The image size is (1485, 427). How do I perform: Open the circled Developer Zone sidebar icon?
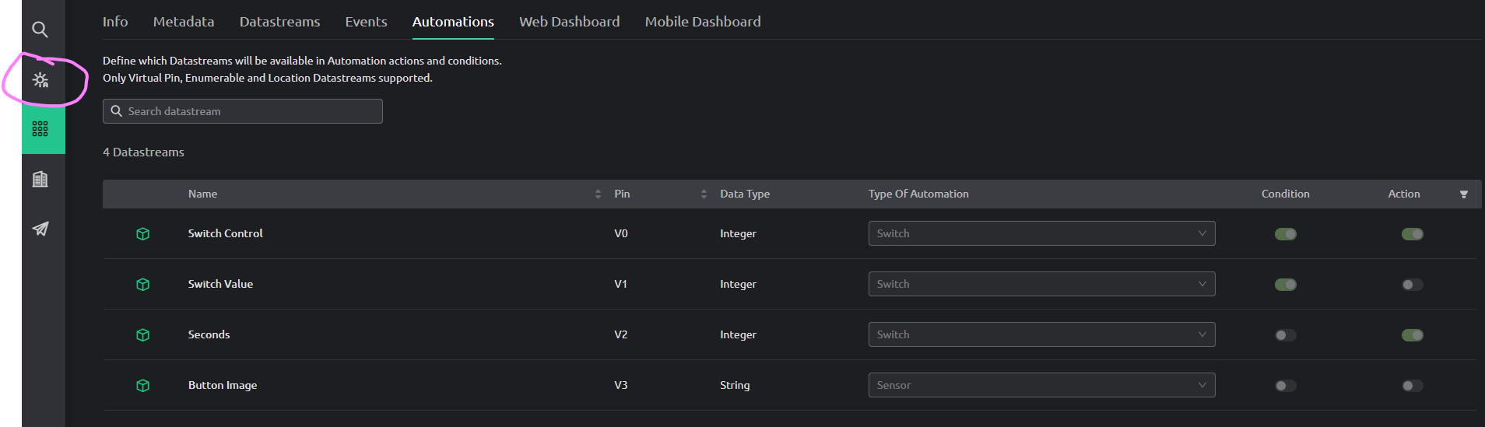click(x=40, y=79)
